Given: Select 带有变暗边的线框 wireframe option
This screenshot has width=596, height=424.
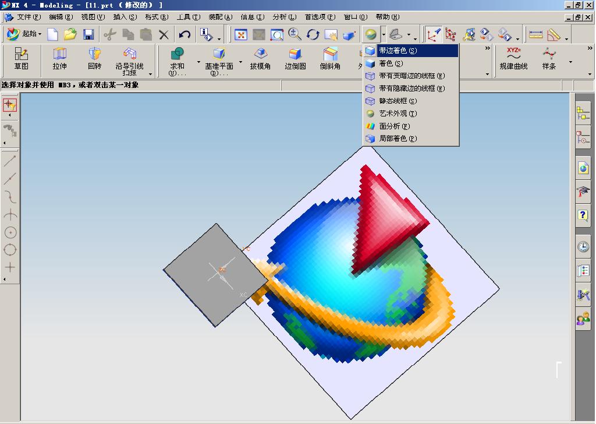Looking at the screenshot, I should pyautogui.click(x=411, y=76).
